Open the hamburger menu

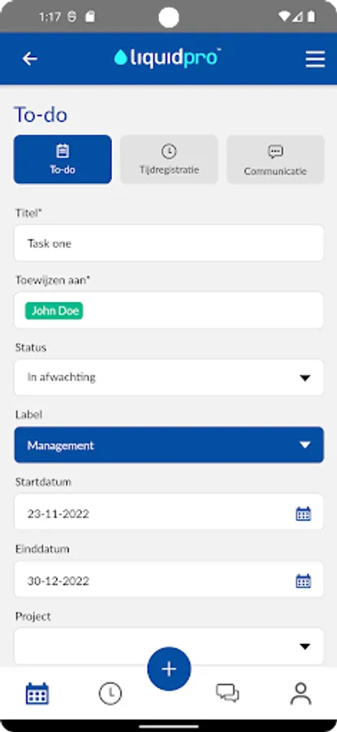click(x=315, y=59)
